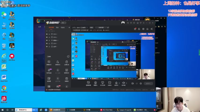This screenshot has height=112, width=200.
Task: Add a phone screencast source (手机投屏)
Action: tap(102, 84)
